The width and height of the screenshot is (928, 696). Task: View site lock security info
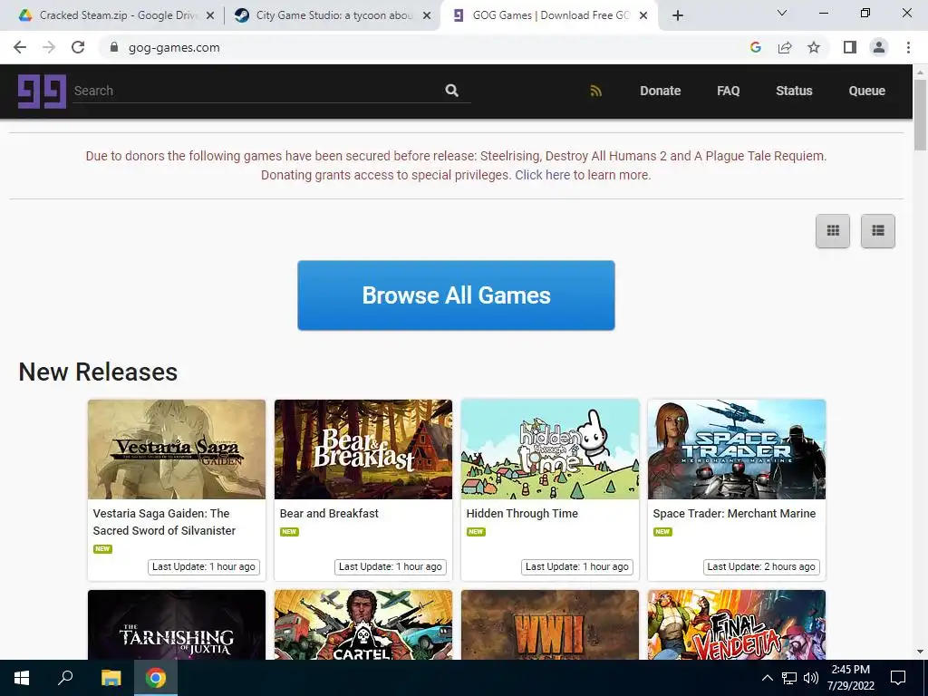tap(114, 47)
